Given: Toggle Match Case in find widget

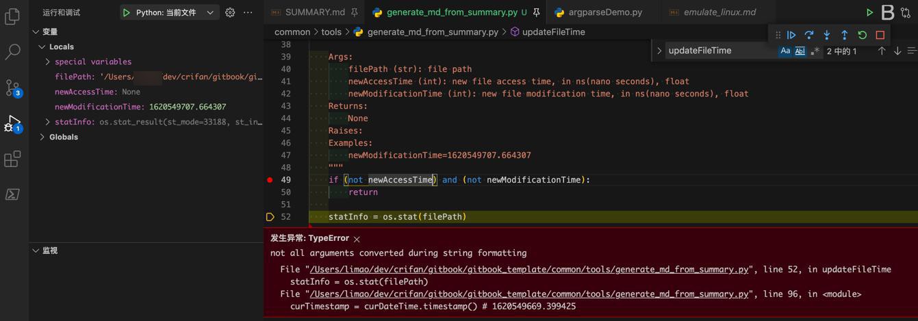Looking at the screenshot, I should point(785,51).
